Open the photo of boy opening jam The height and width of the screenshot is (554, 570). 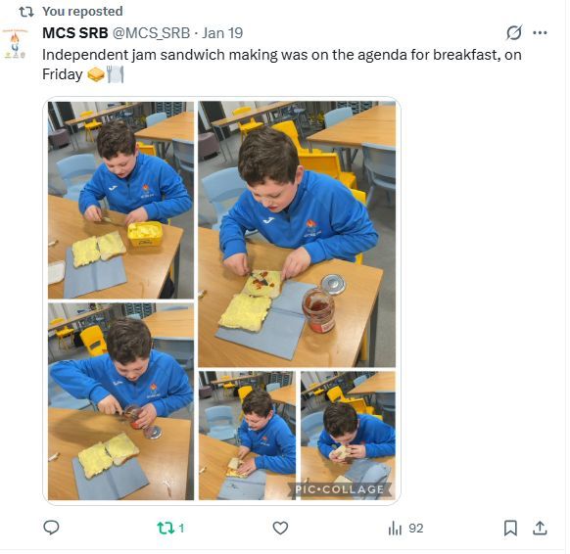(x=120, y=401)
